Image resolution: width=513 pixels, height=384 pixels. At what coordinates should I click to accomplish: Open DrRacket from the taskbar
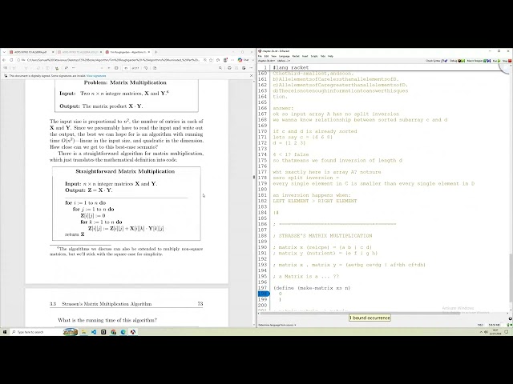coord(133,332)
